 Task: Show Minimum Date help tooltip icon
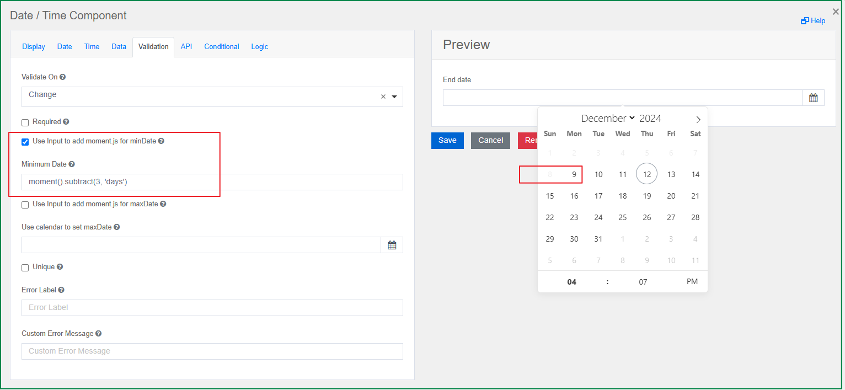point(72,164)
